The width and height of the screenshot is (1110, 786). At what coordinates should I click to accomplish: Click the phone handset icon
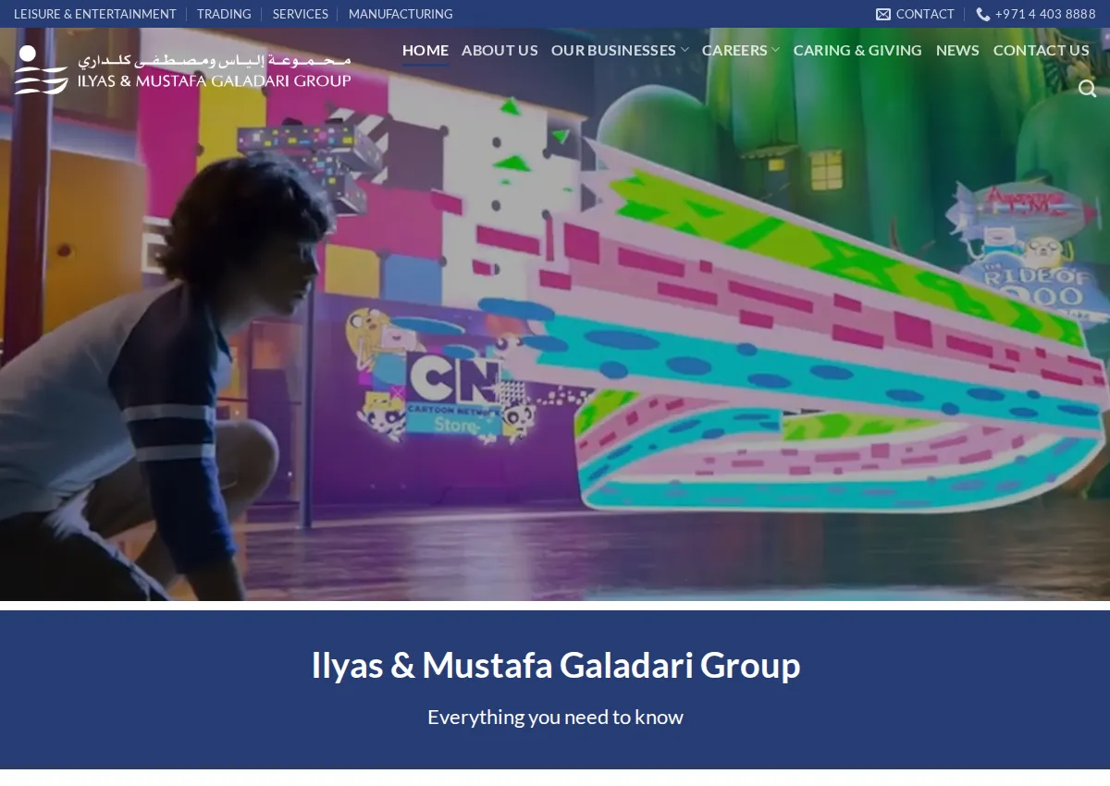[x=983, y=15]
